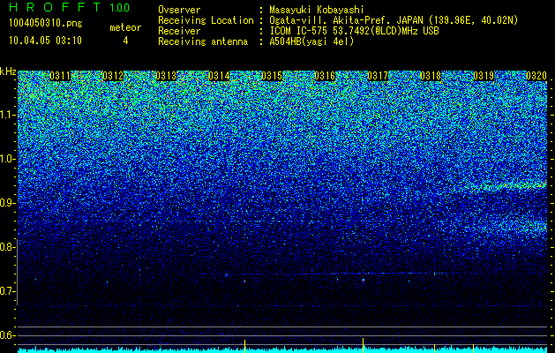555x353 pixels.
Task: Select the file name 1004050310.png
Action: pos(46,23)
